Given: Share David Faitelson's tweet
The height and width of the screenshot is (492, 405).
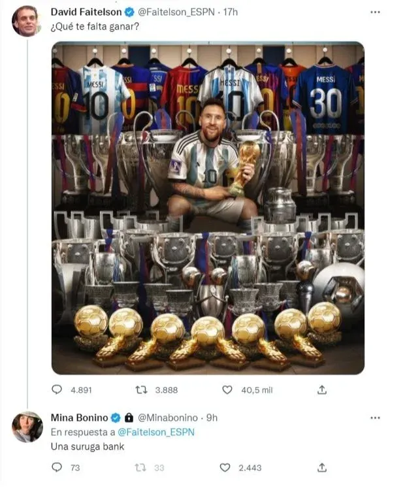Looking at the screenshot, I should 321,390.
